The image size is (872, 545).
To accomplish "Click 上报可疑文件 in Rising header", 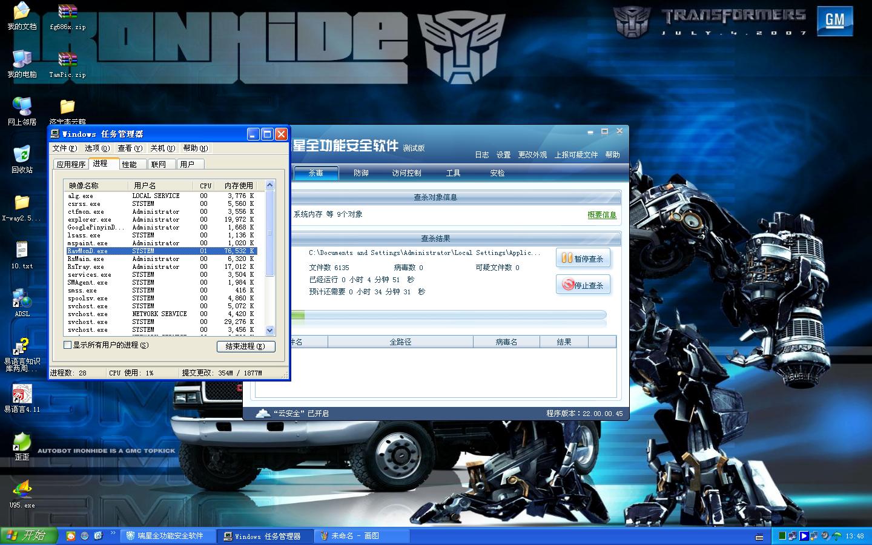I will tap(576, 155).
